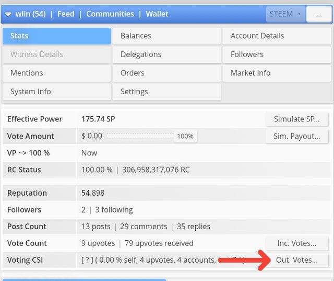Click the Now value for VP recharge

pyautogui.click(x=89, y=153)
